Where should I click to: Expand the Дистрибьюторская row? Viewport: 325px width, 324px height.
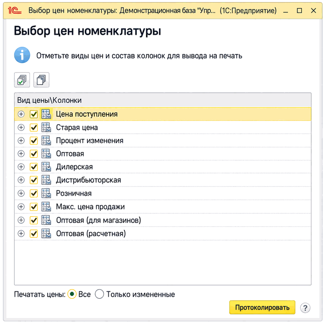point(21,180)
